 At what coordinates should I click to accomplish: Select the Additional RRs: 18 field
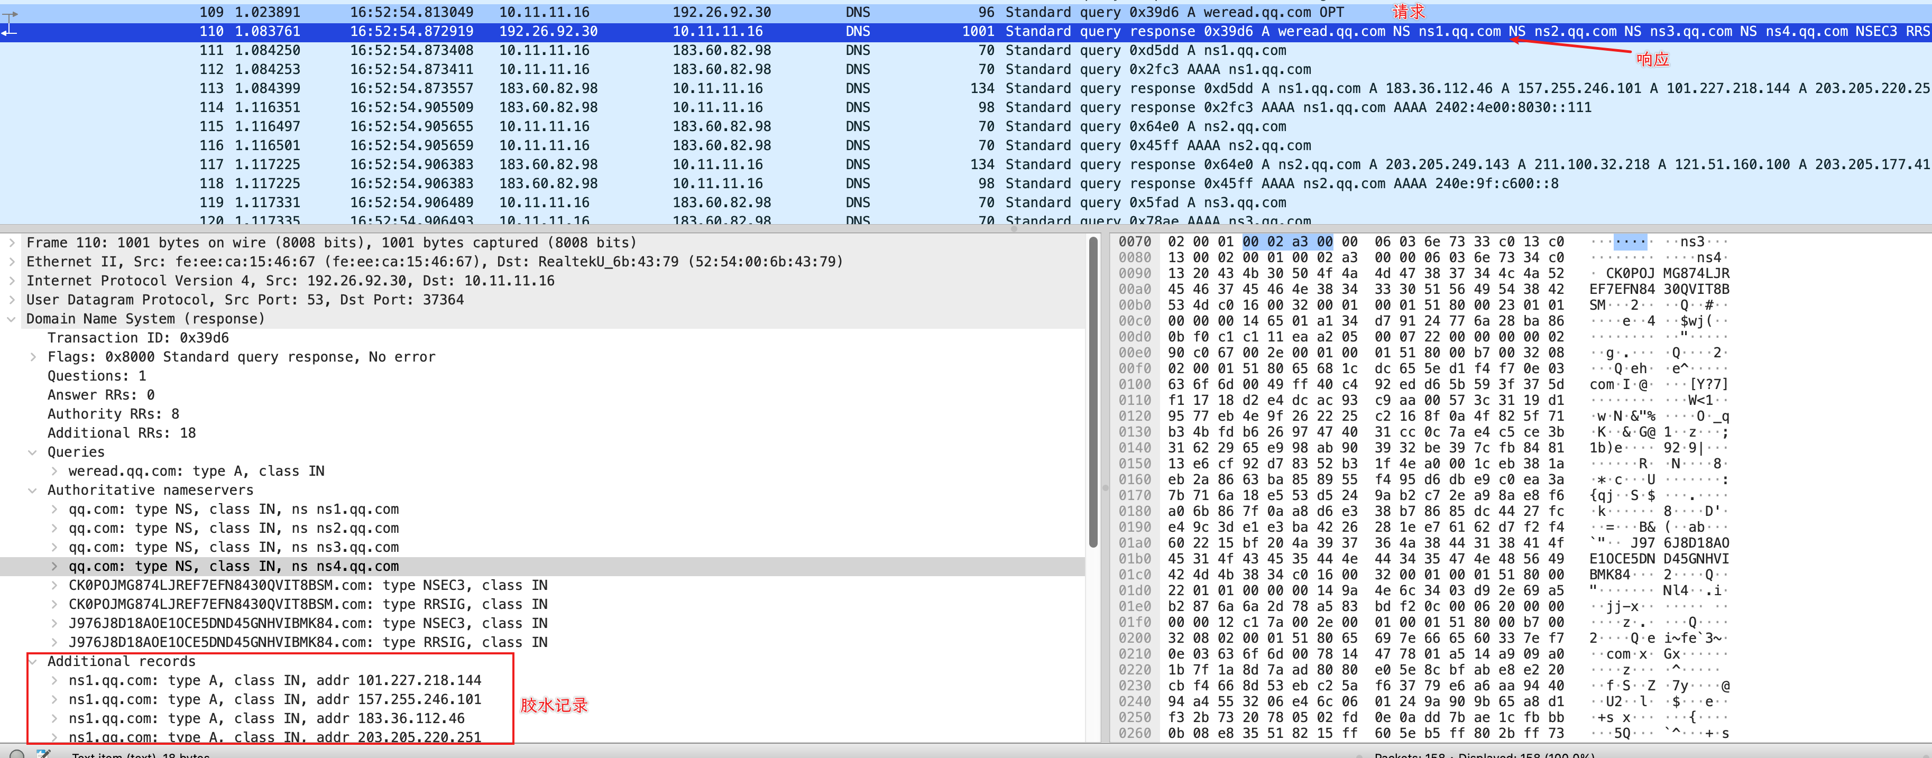pos(122,433)
